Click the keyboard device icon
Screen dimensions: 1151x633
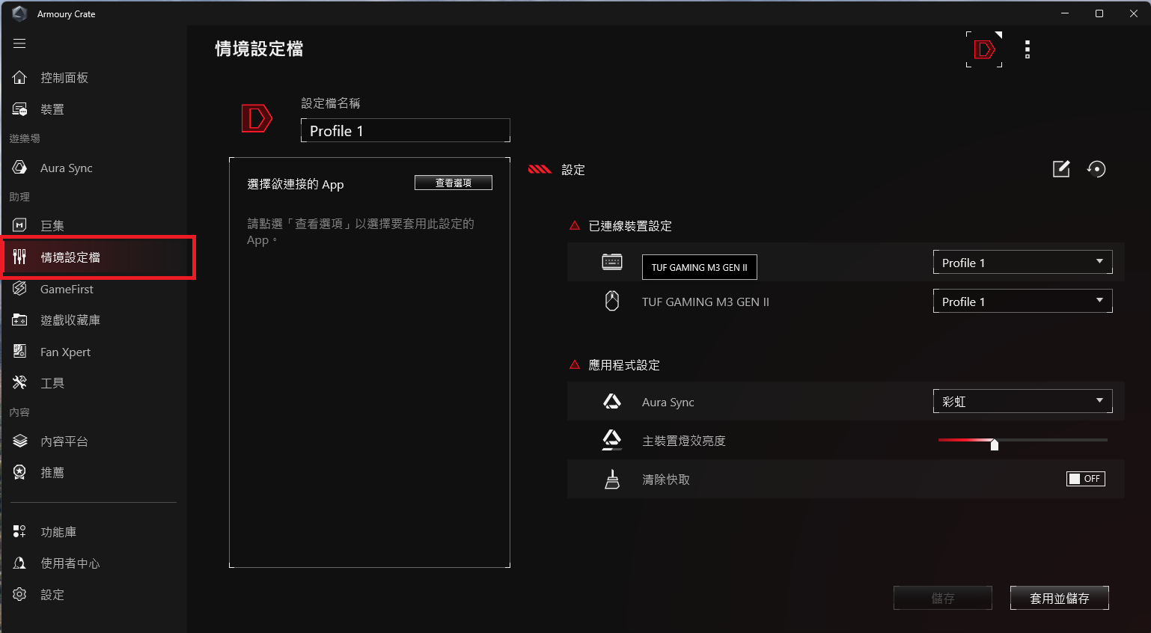(612, 262)
